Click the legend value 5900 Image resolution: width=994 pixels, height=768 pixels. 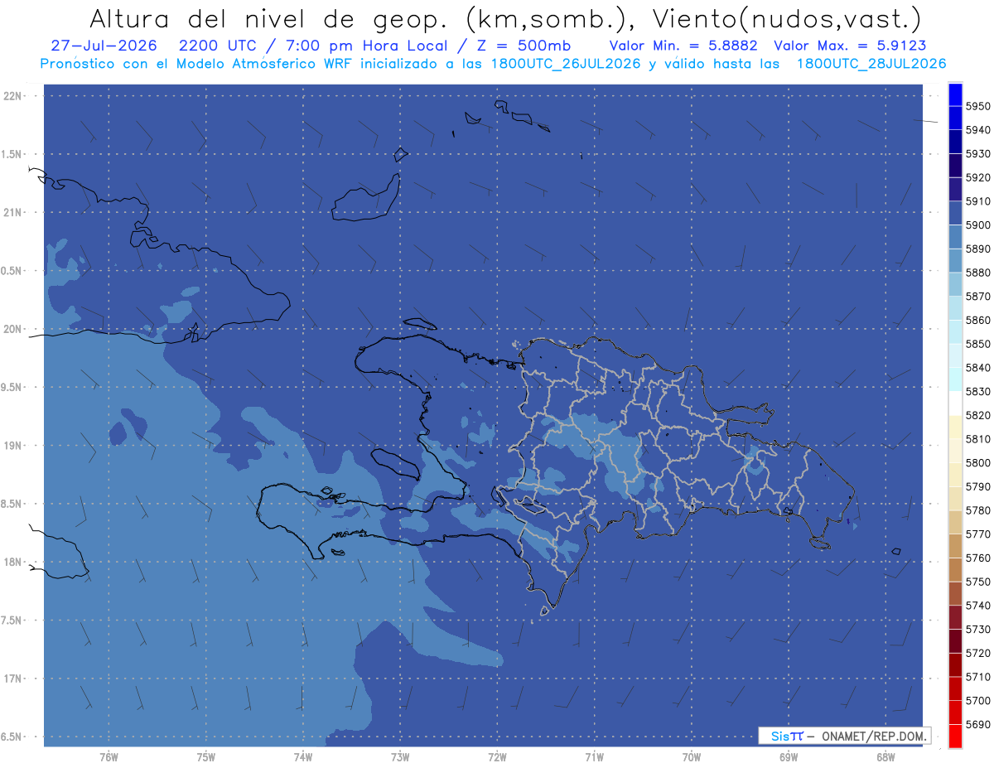pyautogui.click(x=978, y=225)
